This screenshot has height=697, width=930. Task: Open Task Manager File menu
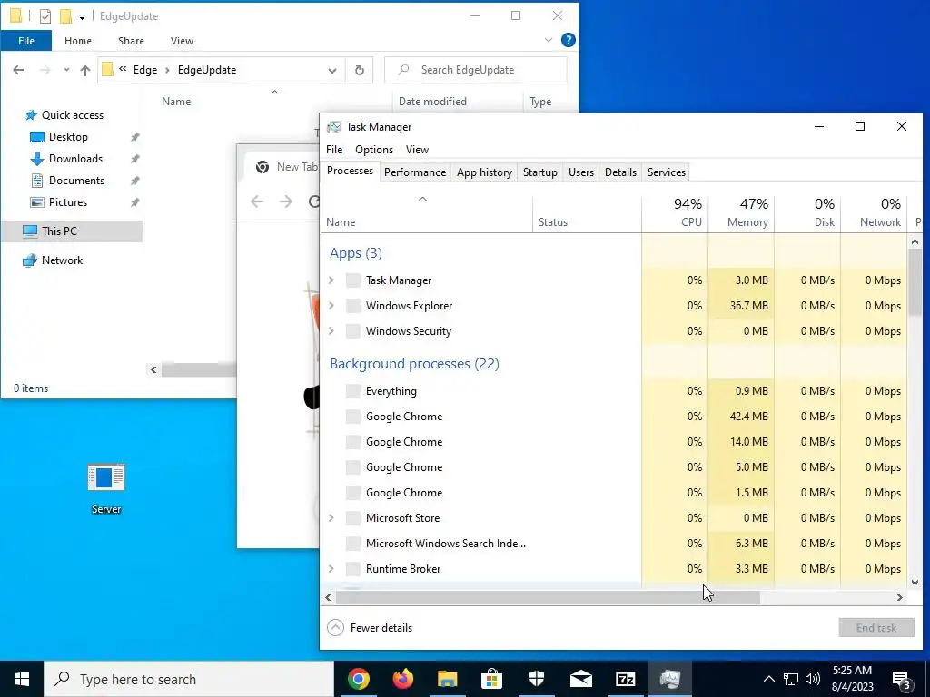[334, 150]
